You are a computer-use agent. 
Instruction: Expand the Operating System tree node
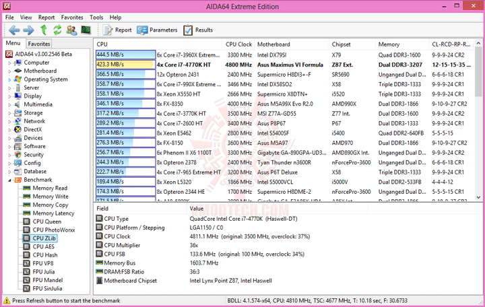(x=9, y=79)
